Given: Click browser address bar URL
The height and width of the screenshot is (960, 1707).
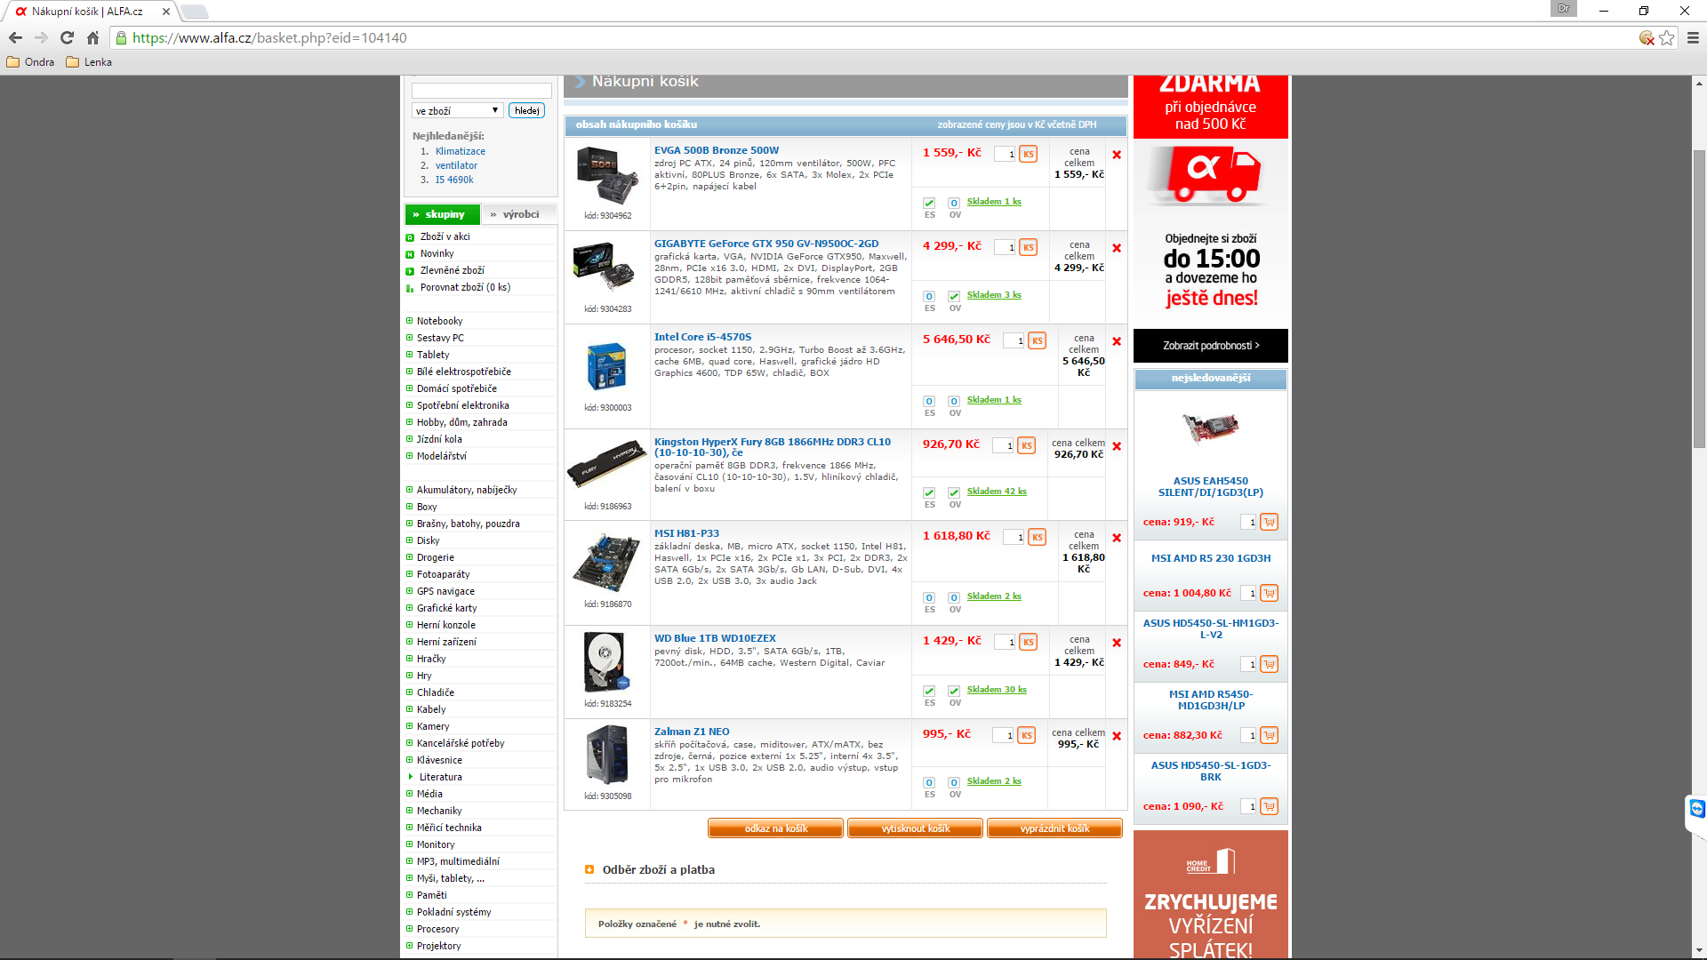Looking at the screenshot, I should click(x=269, y=37).
